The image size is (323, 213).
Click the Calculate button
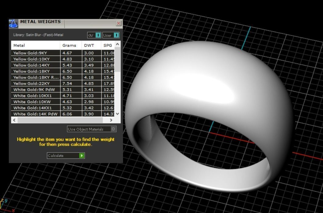click(66, 155)
